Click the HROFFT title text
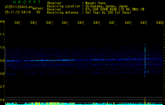 [x=26, y=2]
